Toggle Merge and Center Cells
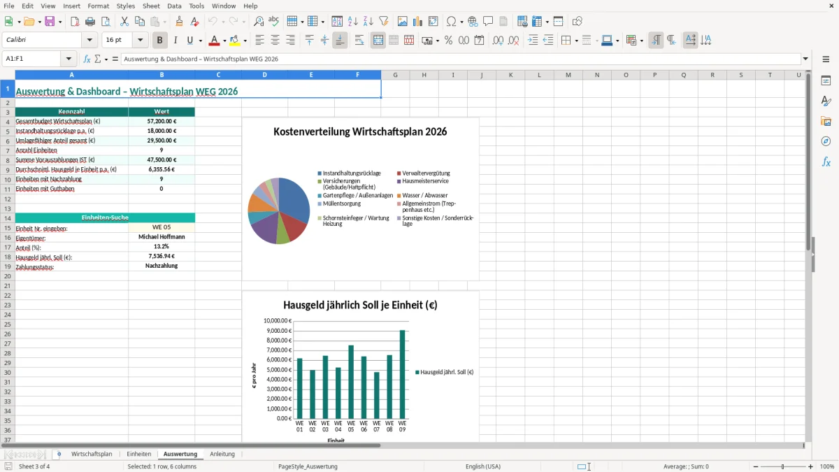The image size is (839, 472). click(x=378, y=41)
